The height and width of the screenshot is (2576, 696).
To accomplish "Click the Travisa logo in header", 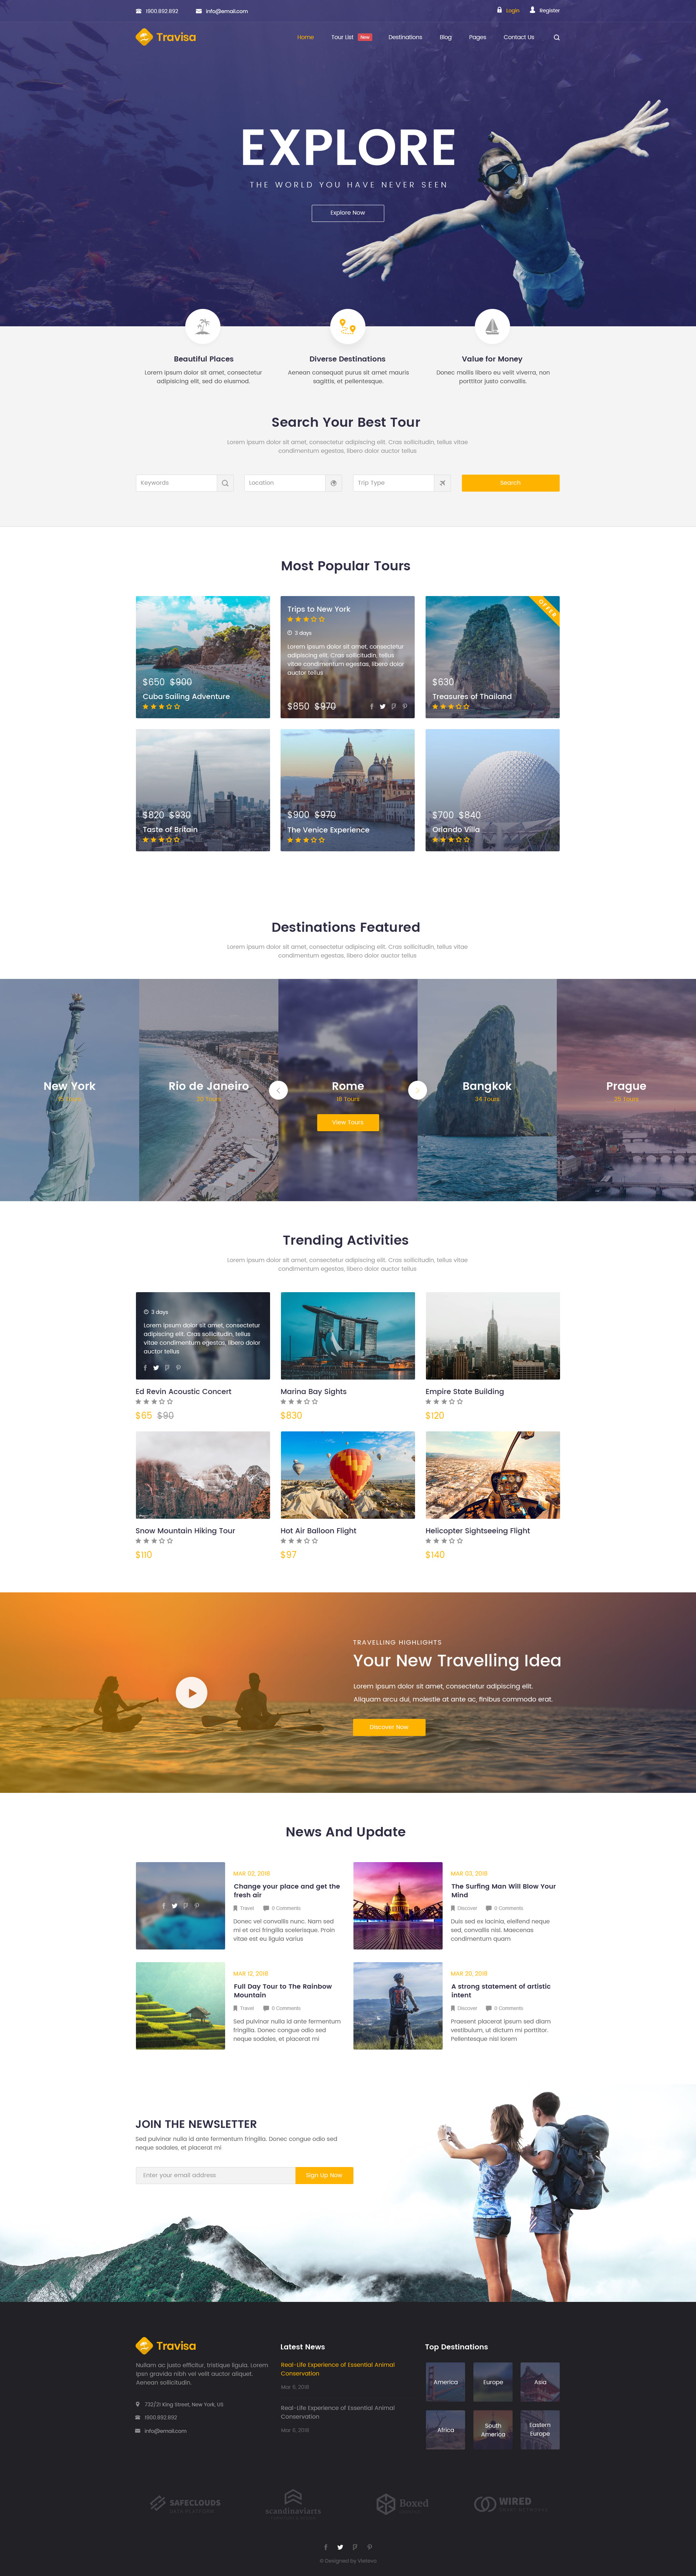I will point(166,37).
